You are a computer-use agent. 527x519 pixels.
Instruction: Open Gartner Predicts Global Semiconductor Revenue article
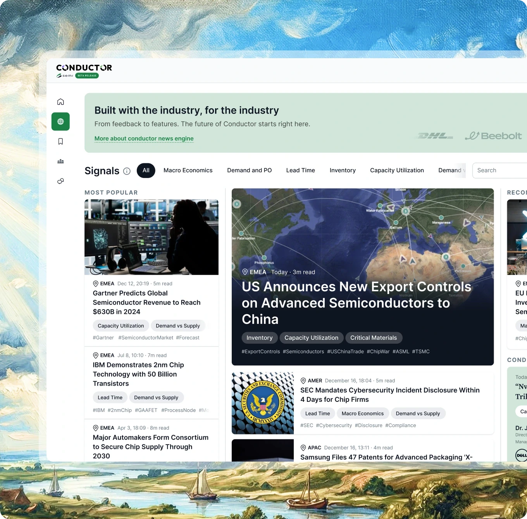tap(146, 303)
